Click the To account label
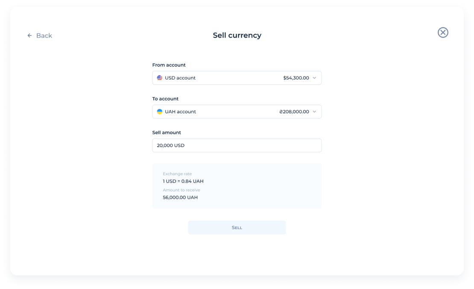The image size is (474, 289). click(x=165, y=99)
